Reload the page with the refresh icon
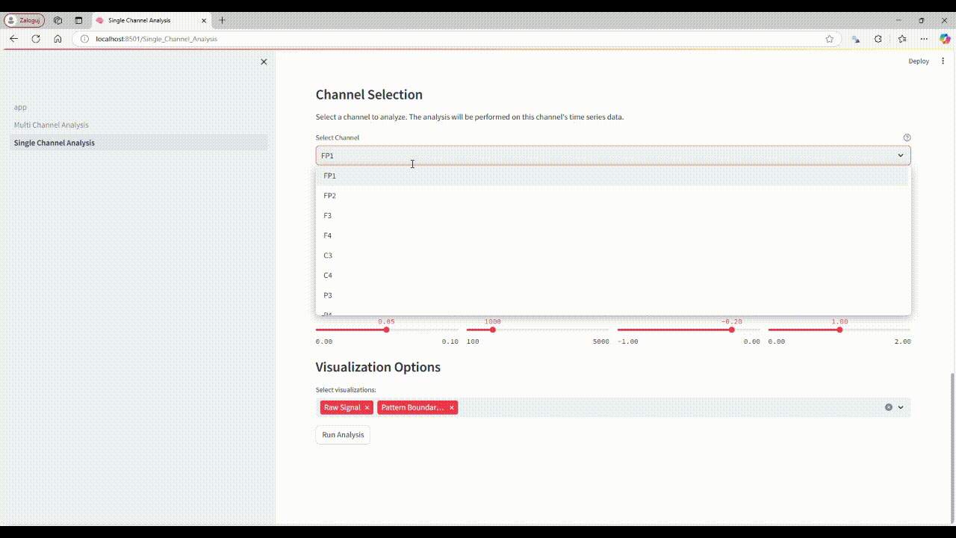The width and height of the screenshot is (956, 538). [36, 39]
